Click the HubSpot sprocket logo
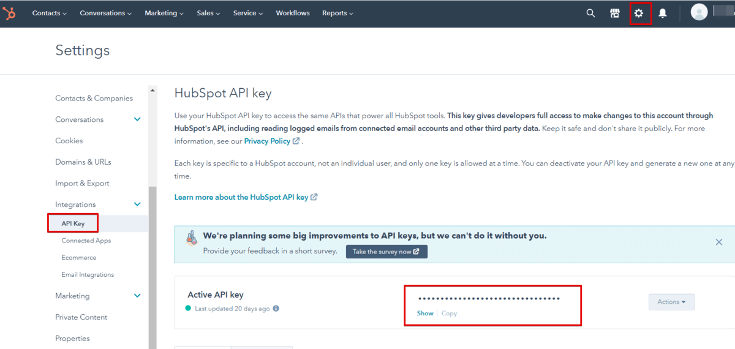This screenshot has height=349, width=735. coord(9,13)
